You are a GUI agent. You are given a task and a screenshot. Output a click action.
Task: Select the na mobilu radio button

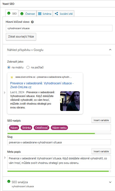tap(9, 67)
